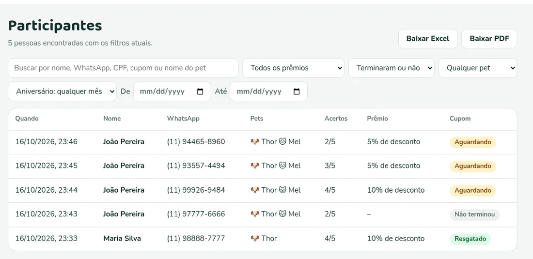Click the dog icon in Maria Silva's row

(x=255, y=238)
